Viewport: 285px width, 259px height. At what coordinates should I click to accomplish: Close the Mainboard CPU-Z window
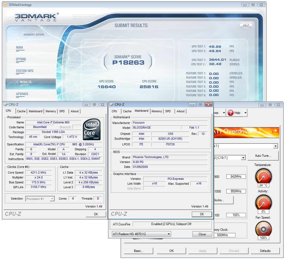[x=208, y=104]
